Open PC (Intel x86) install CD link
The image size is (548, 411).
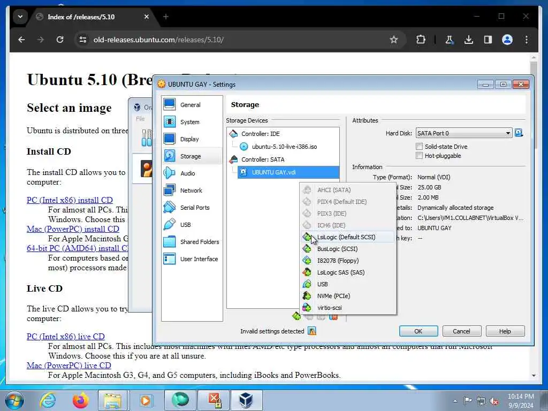[x=70, y=200]
